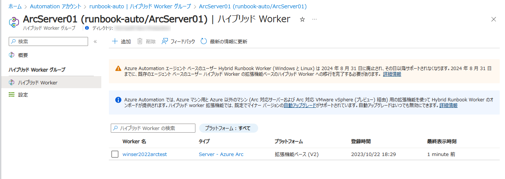Click the 設定 list icon
The width and height of the screenshot is (505, 179).
(x=12, y=95)
